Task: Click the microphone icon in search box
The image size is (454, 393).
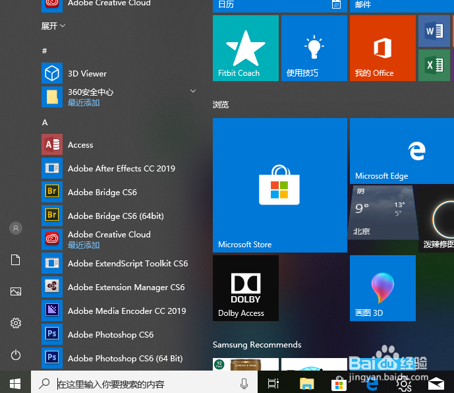Action: (x=244, y=384)
